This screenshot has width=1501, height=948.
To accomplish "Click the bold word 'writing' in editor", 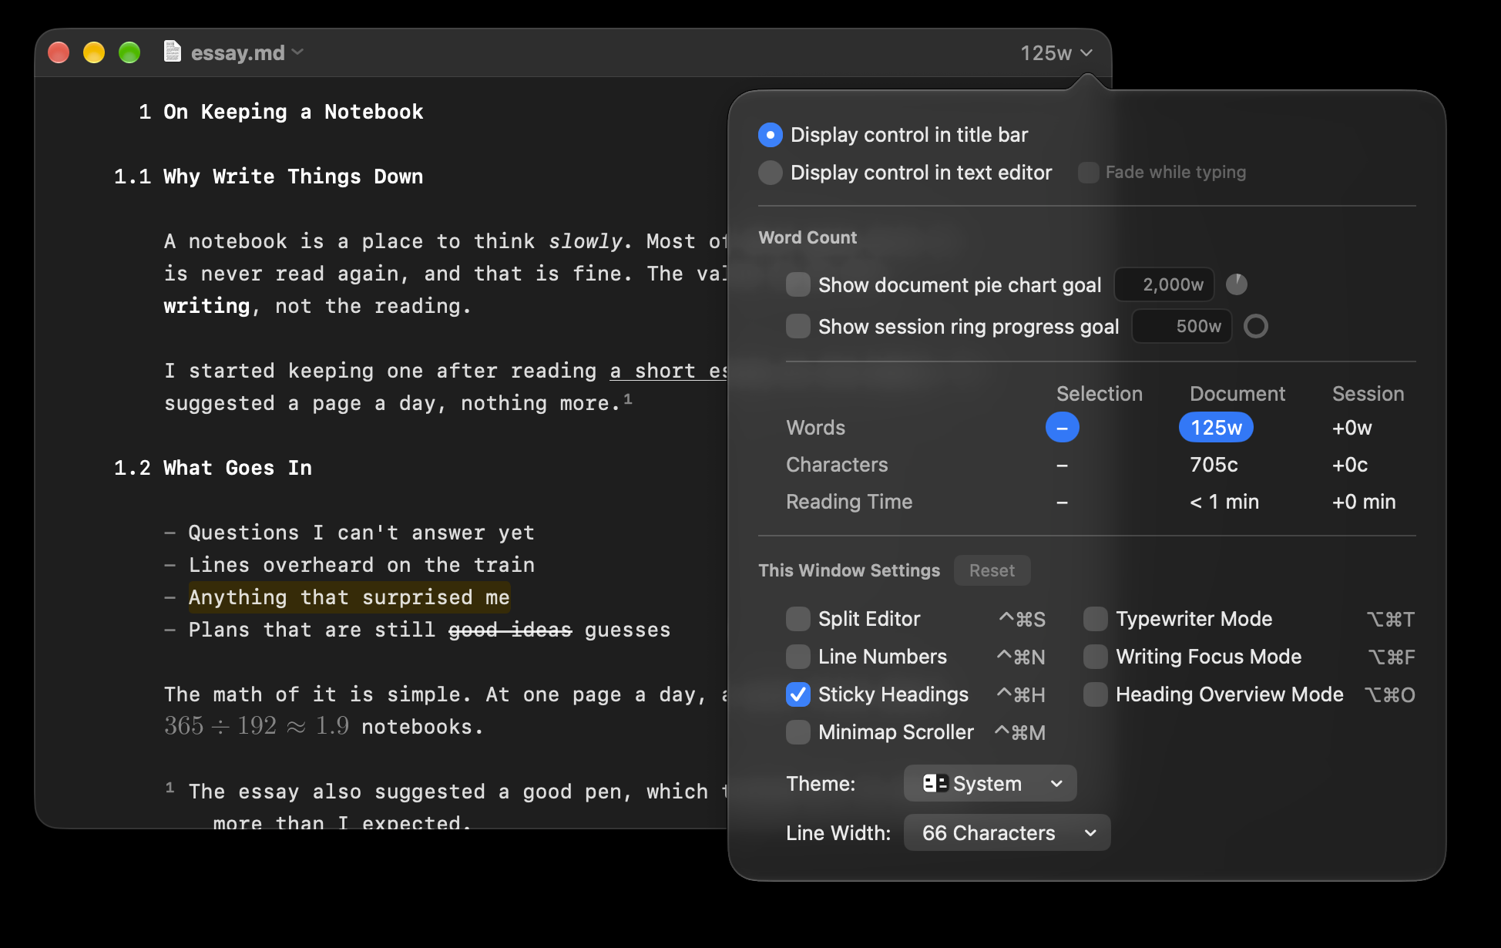I will pos(207,306).
